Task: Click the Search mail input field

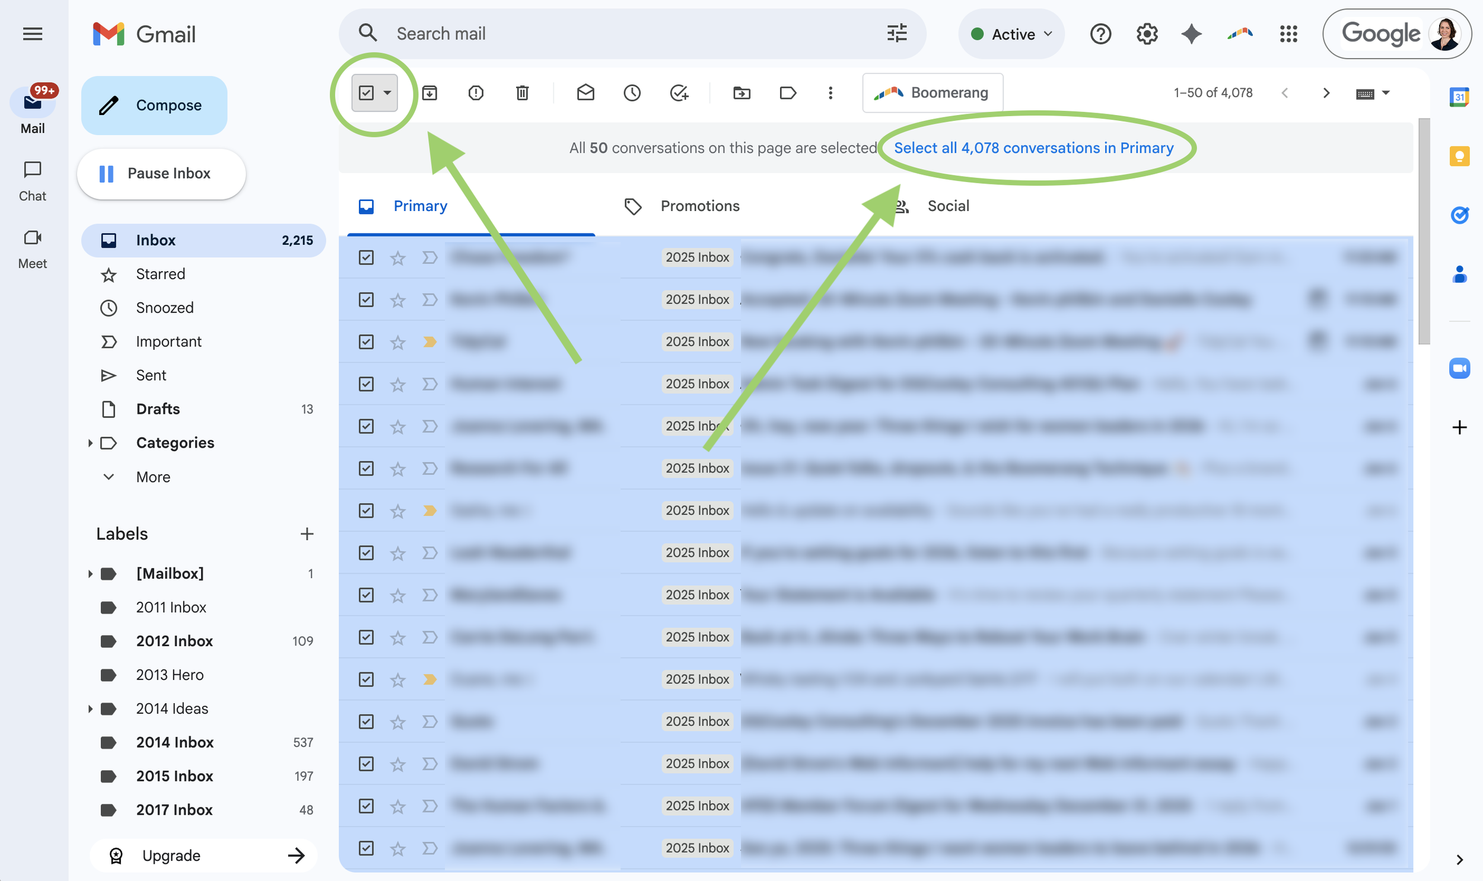Action: 594,33
